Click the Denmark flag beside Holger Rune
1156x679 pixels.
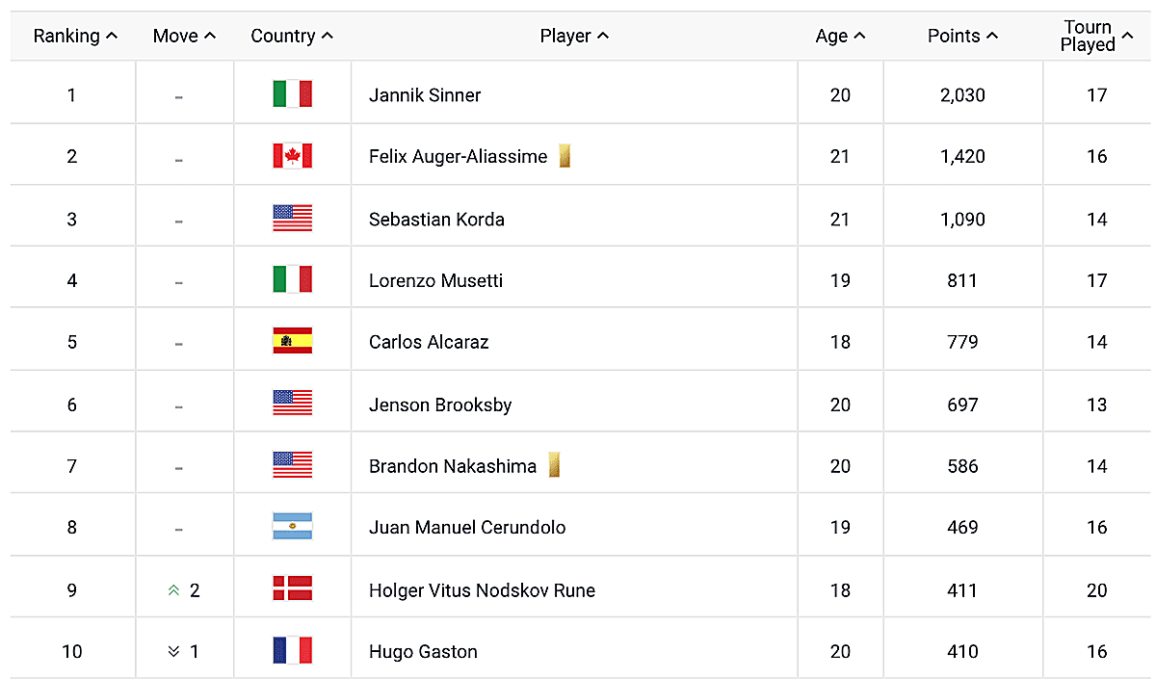coord(292,589)
